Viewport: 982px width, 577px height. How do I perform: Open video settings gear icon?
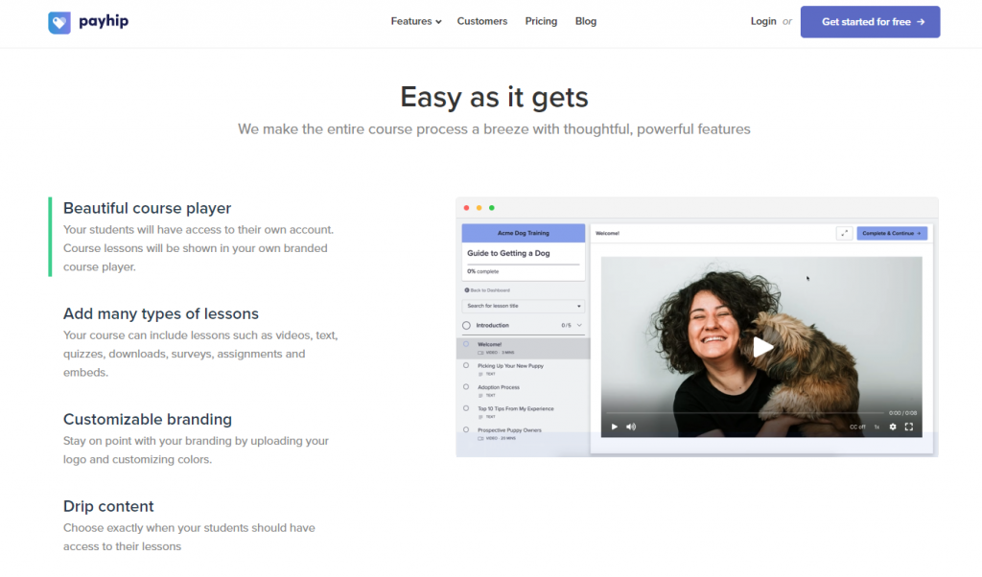click(893, 427)
